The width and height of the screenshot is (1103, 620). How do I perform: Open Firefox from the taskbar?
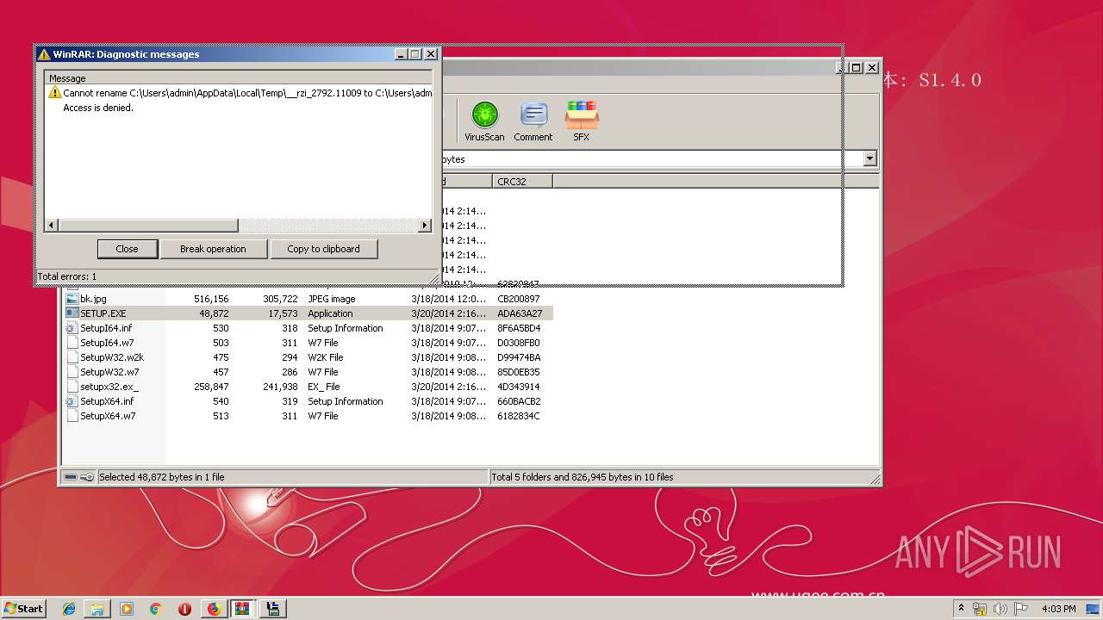click(214, 609)
